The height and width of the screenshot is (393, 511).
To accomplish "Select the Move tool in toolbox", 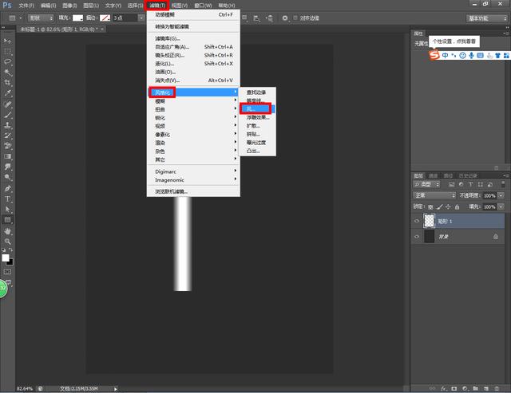I will (8, 41).
